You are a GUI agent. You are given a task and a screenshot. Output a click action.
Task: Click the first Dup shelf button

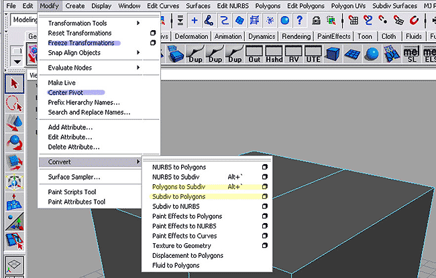(x=195, y=54)
